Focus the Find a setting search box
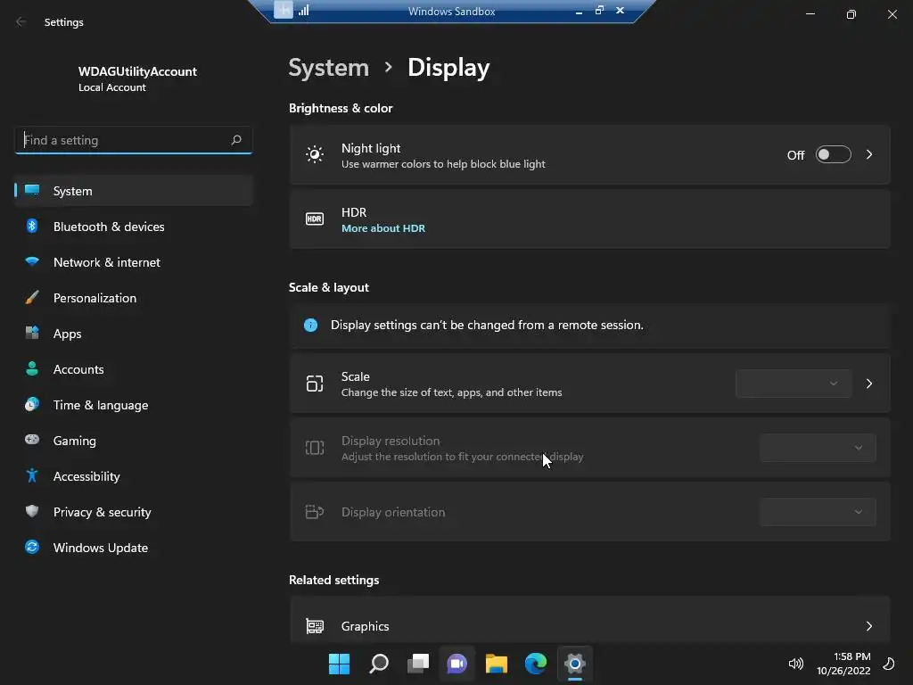Viewport: 913px width, 685px height. point(134,140)
